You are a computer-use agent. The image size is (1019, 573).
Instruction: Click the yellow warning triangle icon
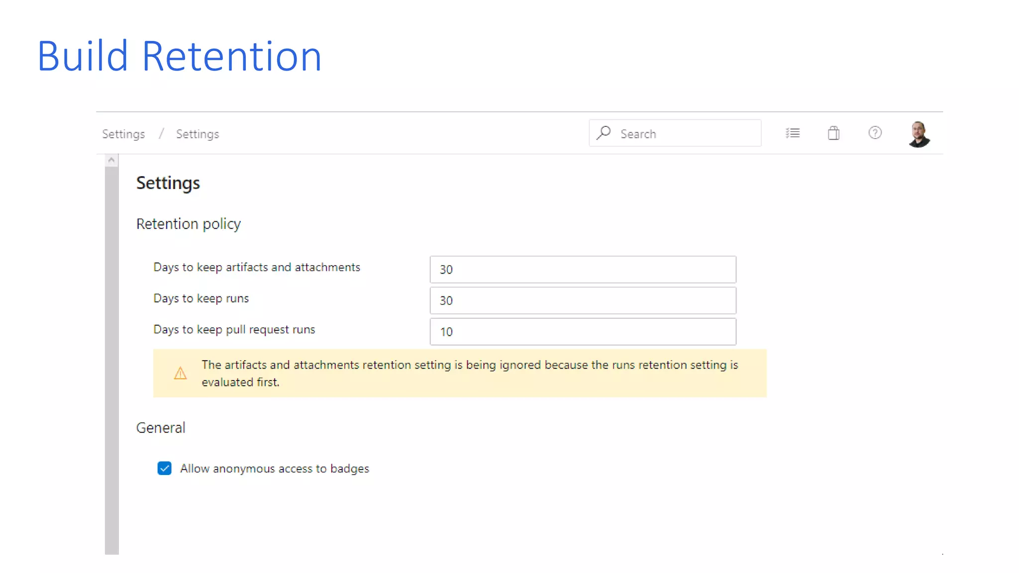pos(180,373)
